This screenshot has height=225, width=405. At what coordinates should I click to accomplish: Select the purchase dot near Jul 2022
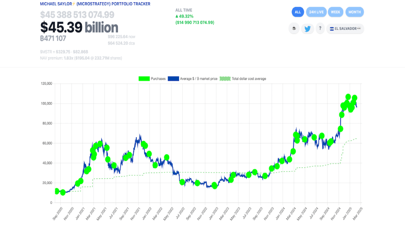click(182, 182)
